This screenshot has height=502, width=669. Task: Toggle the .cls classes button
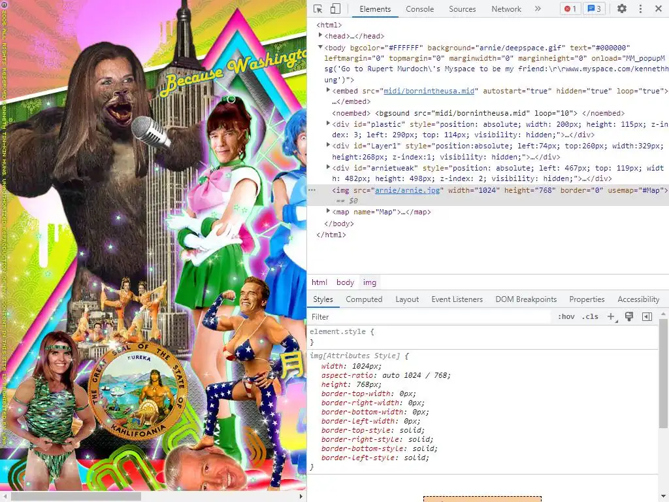click(590, 317)
